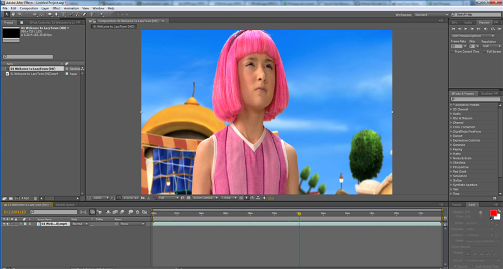
Task: Select the Brush tool
Action: click(71, 14)
